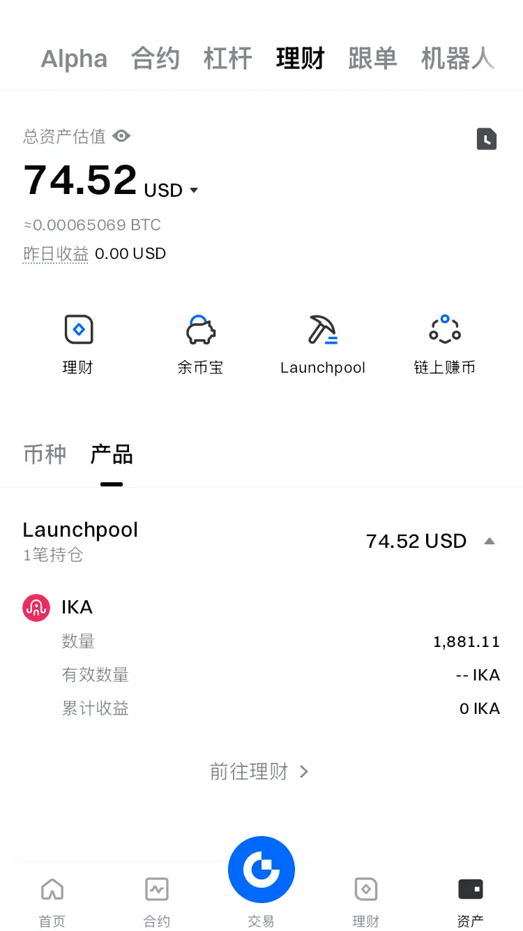Tap the central blue 交易 button
This screenshot has height=931, width=523.
261,870
